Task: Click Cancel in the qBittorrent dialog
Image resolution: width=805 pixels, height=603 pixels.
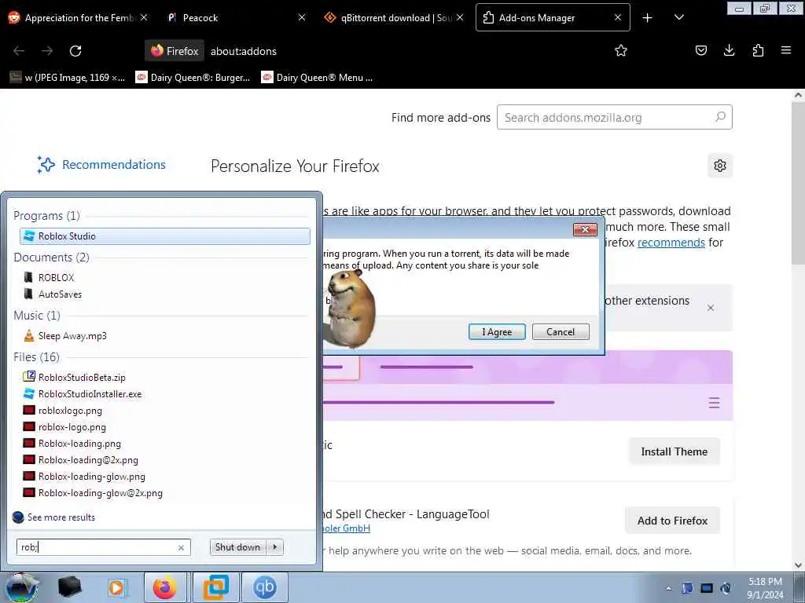Action: tap(561, 332)
